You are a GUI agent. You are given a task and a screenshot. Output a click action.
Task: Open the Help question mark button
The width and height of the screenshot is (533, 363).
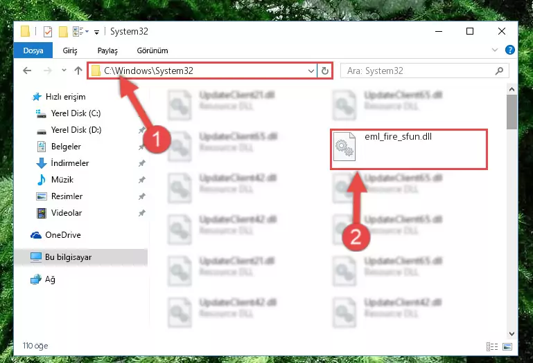pos(510,50)
